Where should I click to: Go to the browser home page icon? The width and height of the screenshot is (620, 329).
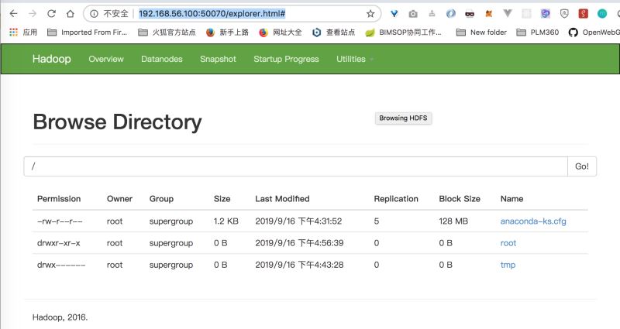click(70, 13)
